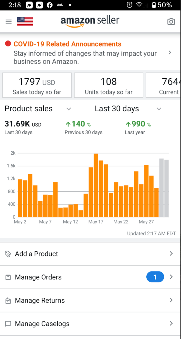Tap the May 2 axis label

[20, 222]
